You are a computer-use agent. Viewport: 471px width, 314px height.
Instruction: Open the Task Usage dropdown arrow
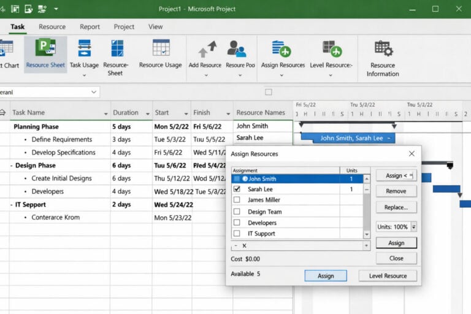(x=85, y=75)
